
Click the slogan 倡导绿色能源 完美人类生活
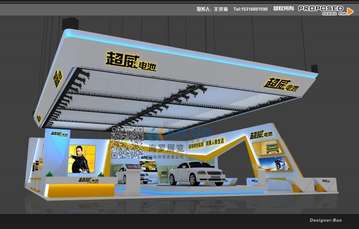206,143
